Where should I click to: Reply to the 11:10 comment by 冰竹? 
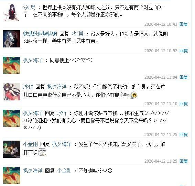[x=184, y=104]
